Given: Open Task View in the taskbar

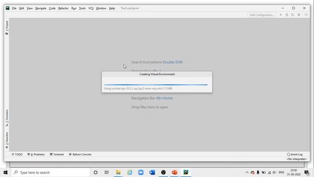Looking at the screenshot, I should point(106,173).
